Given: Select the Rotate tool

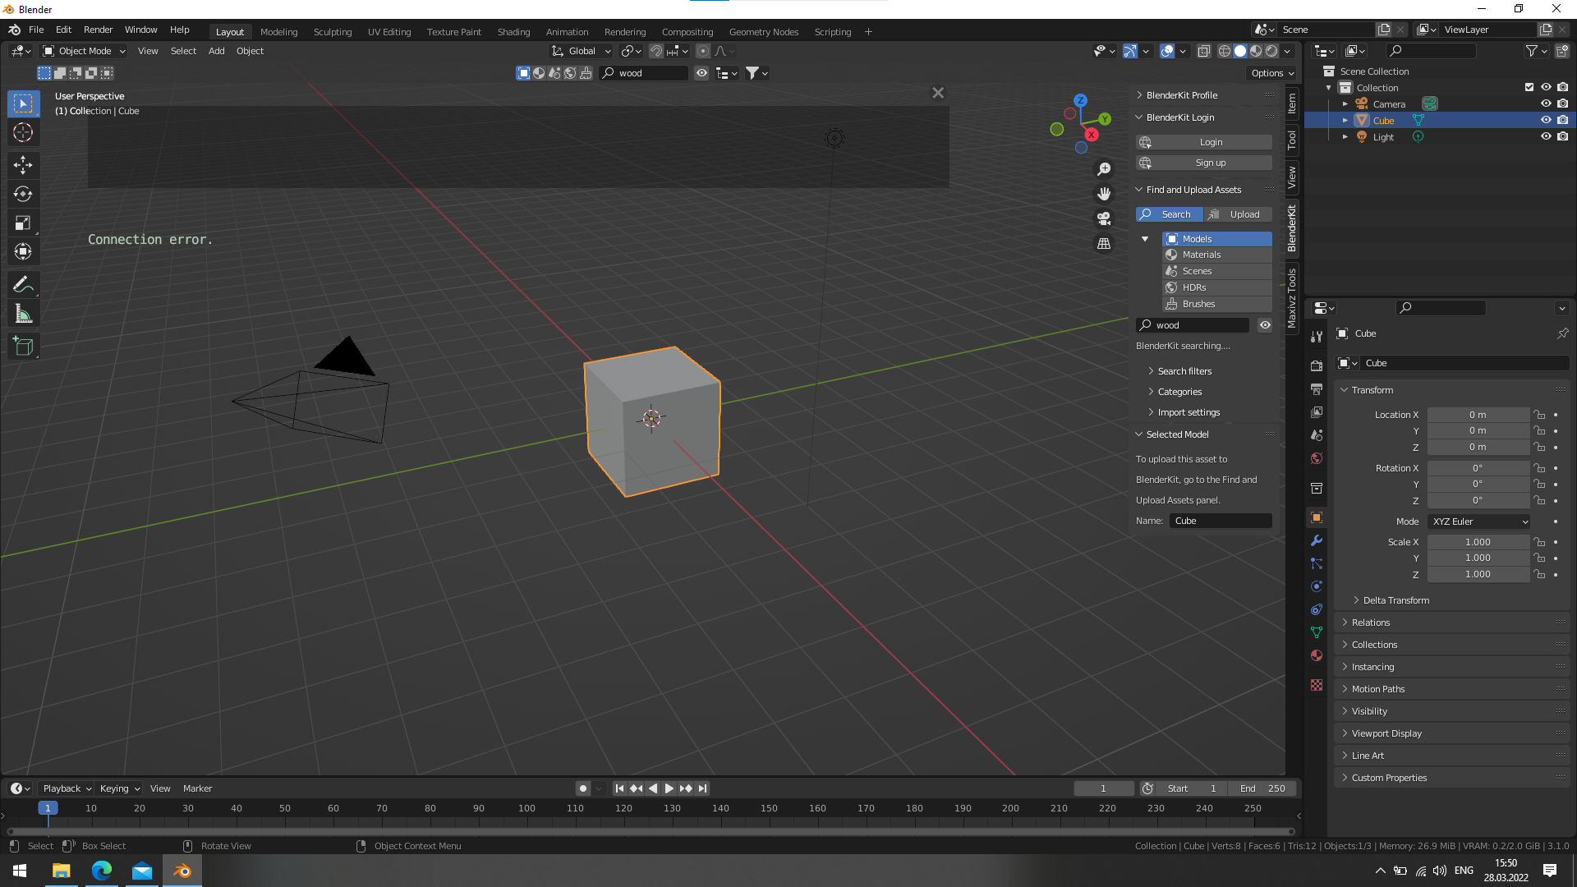Looking at the screenshot, I should [x=23, y=194].
